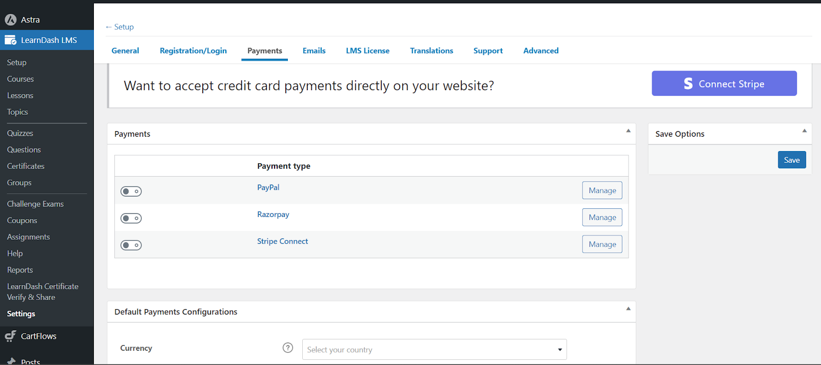Open the Translations tab
821x365 pixels.
tap(432, 51)
